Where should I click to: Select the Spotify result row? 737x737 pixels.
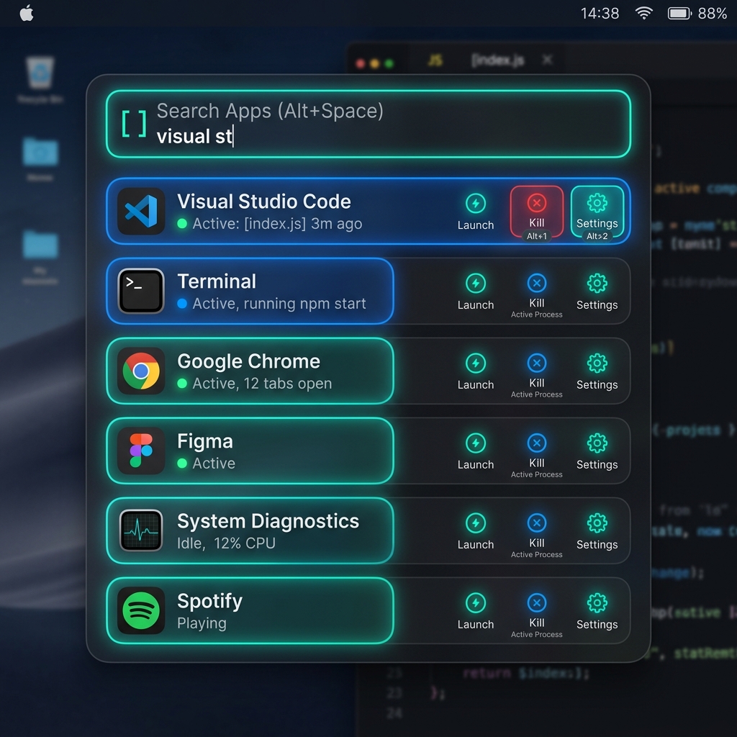click(368, 610)
